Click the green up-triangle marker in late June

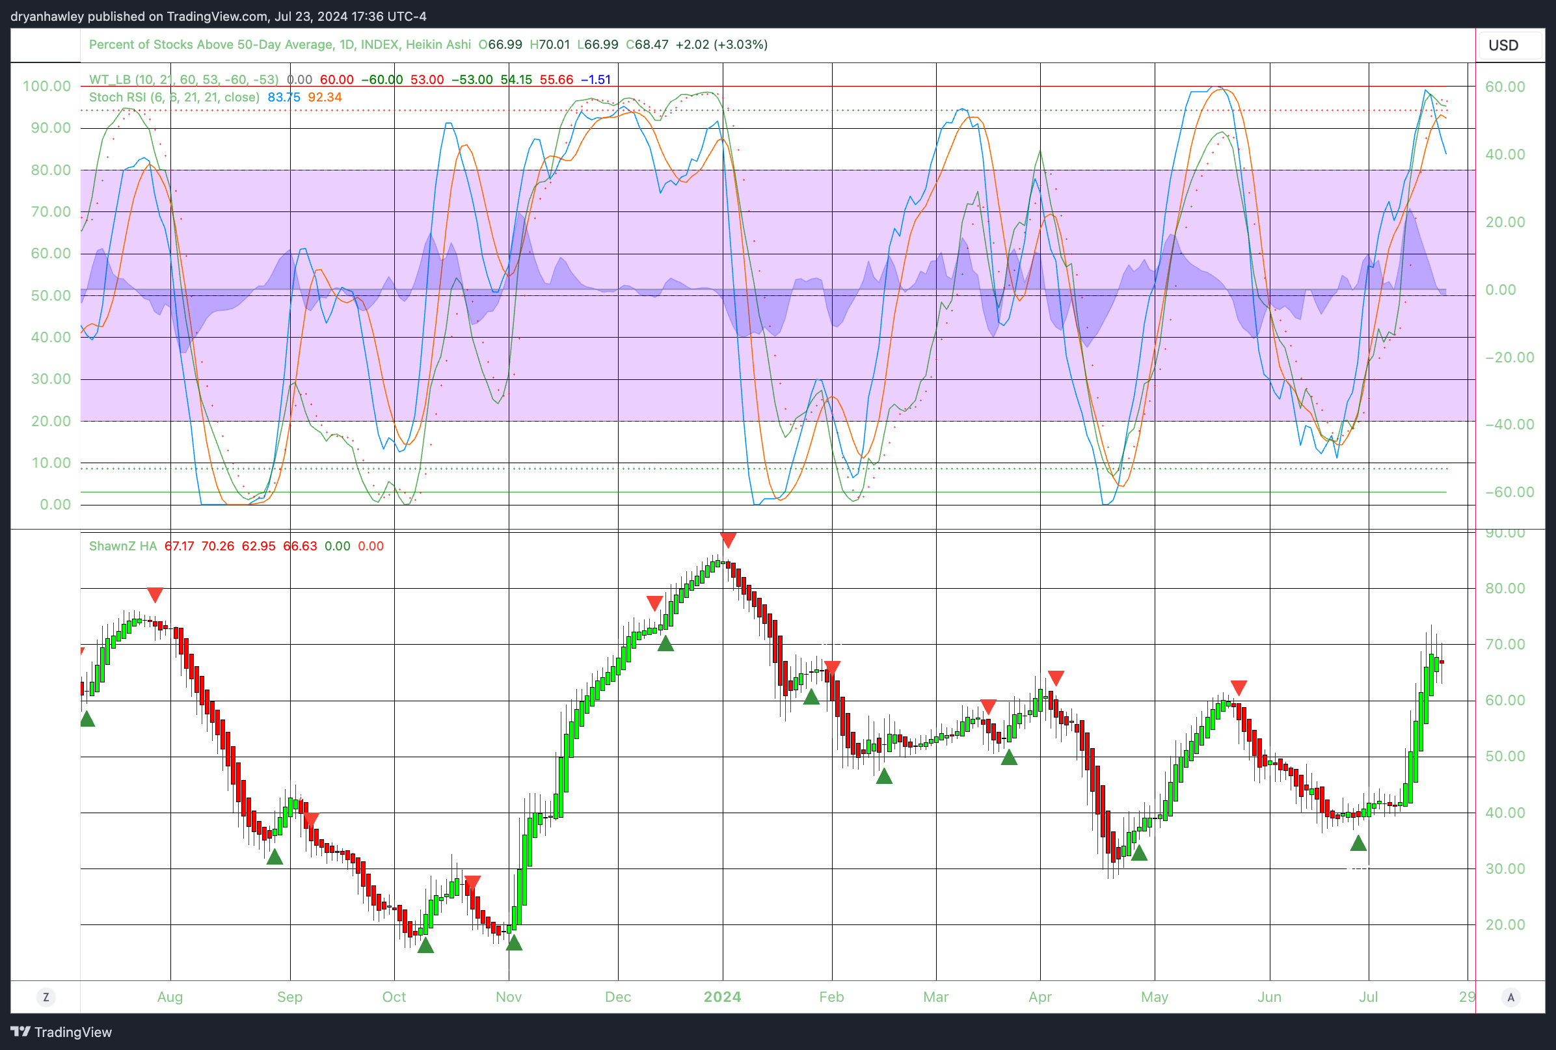click(x=1358, y=843)
